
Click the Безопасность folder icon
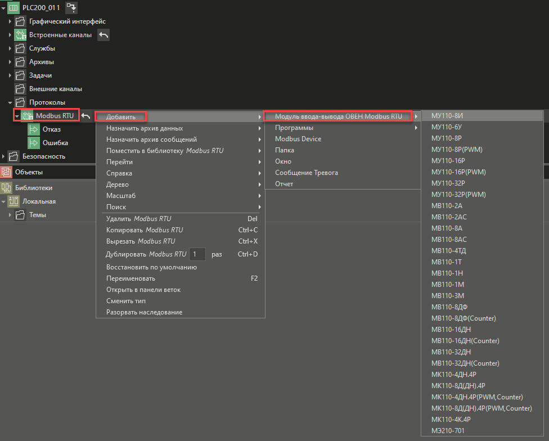[13, 156]
